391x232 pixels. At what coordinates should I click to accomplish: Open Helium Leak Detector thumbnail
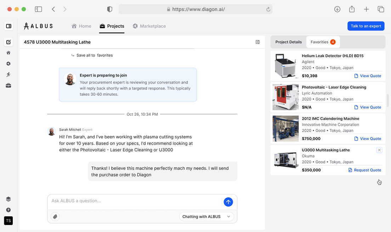(x=285, y=66)
